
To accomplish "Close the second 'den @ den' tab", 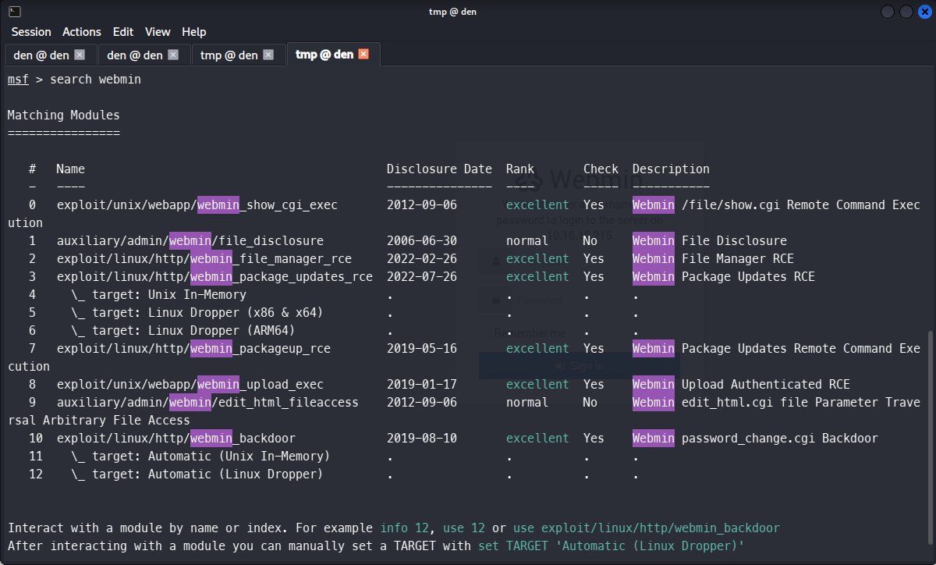I will pyautogui.click(x=173, y=55).
